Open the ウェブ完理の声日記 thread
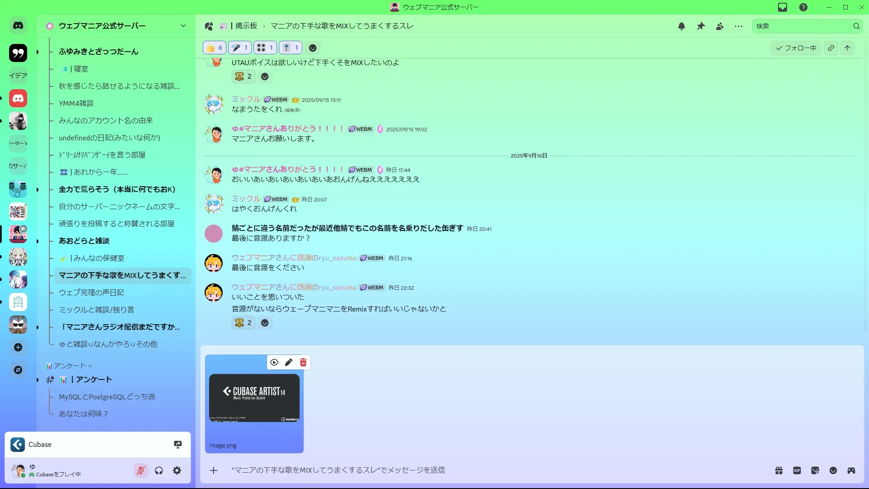The width and height of the screenshot is (869, 489). click(x=91, y=292)
